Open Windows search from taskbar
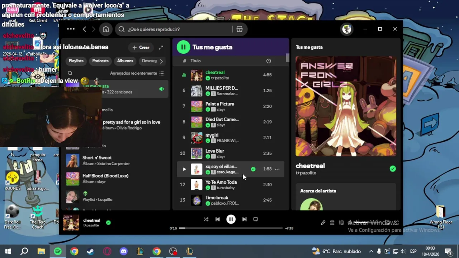459x258 pixels. (24, 251)
